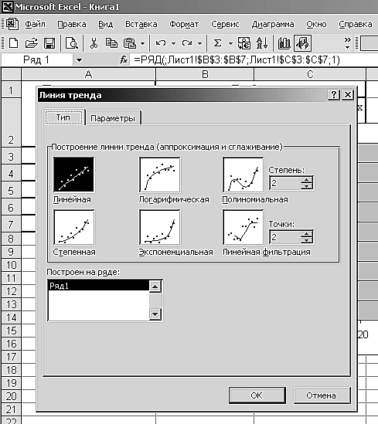Open Print Preview from the toolbar
378x424 pixels.
(72, 43)
